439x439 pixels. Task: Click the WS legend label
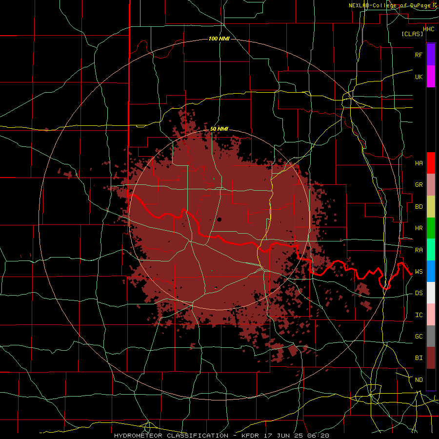tap(419, 272)
